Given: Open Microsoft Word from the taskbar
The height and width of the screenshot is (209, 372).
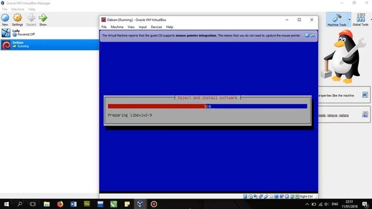Looking at the screenshot, I should [x=73, y=204].
